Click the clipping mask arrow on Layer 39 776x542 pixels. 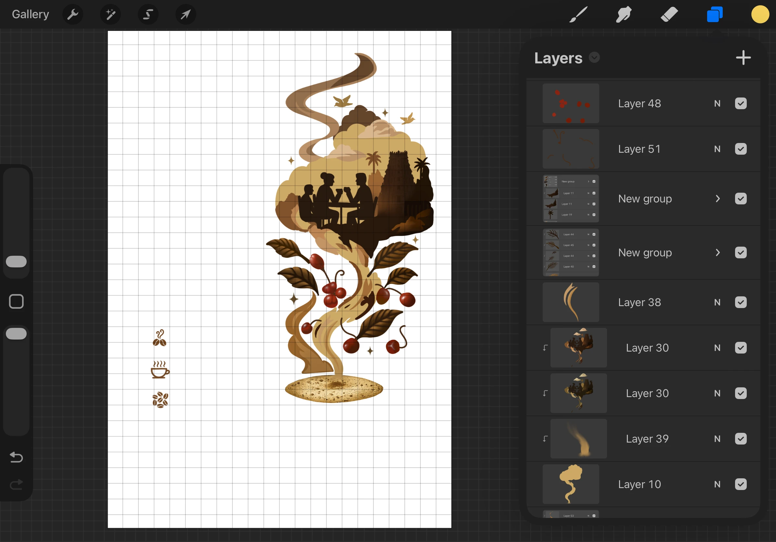545,439
